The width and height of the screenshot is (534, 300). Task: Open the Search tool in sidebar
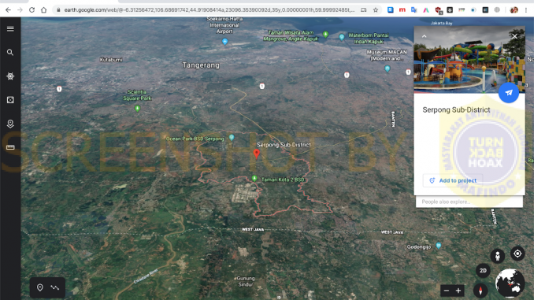point(10,53)
